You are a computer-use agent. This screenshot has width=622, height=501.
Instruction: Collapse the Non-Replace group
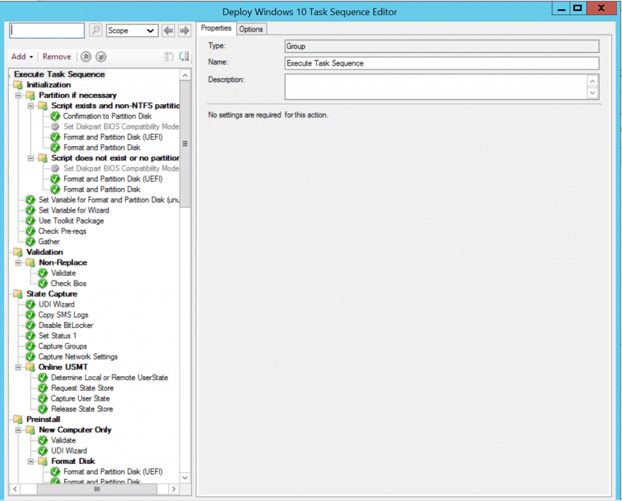click(18, 263)
